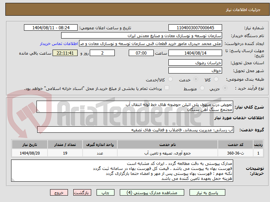Click service name جمع آوری، تصفیه و تامین آب
Viewport: 270px width, 202px height.
(168, 153)
